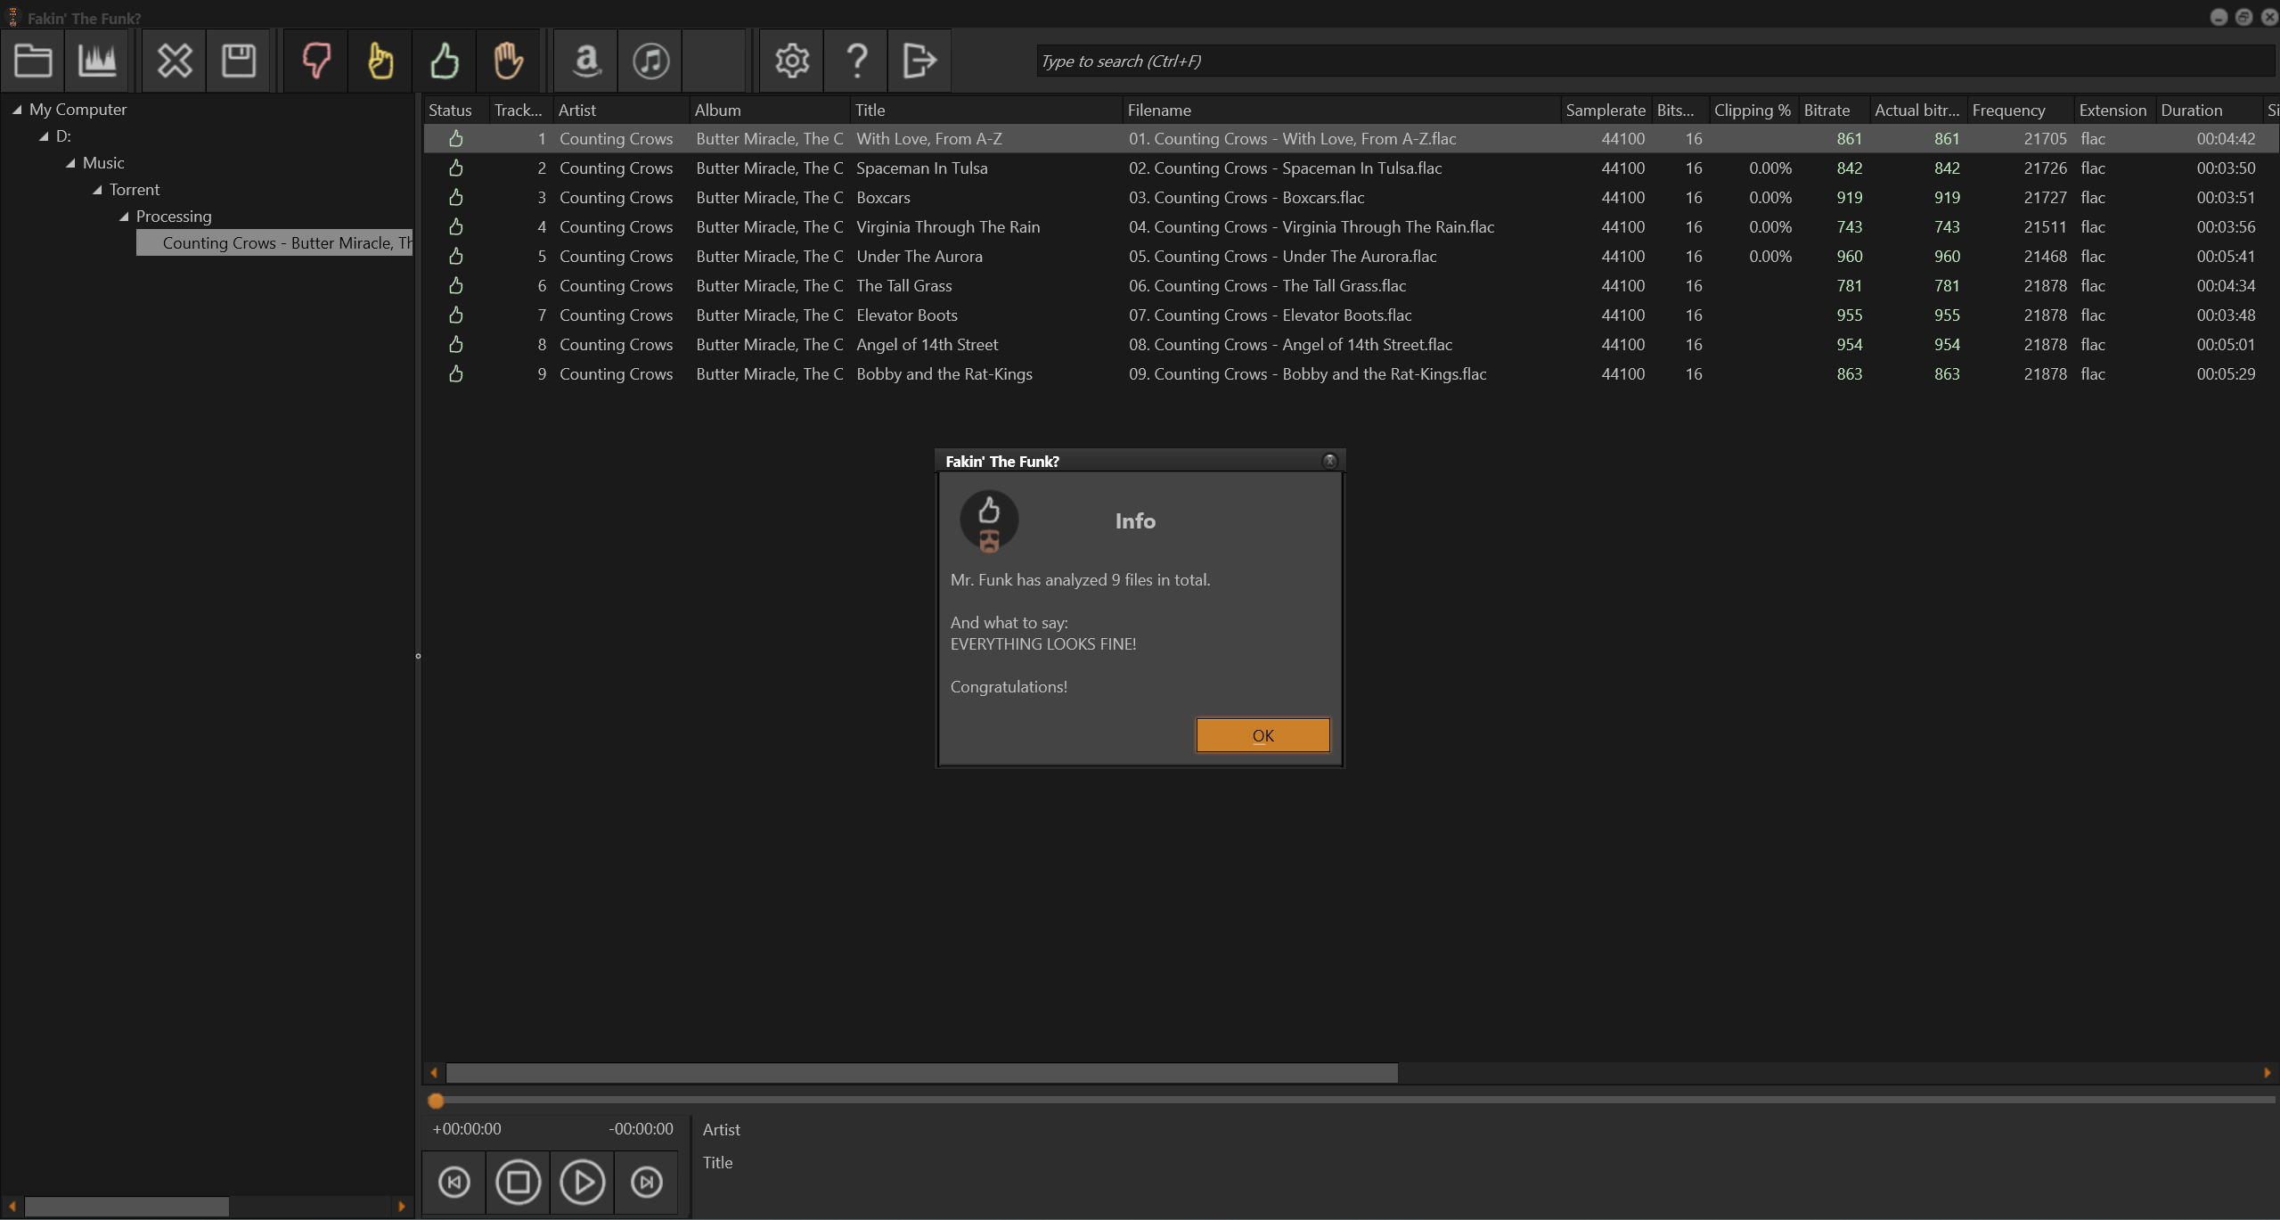Click the Amazon search icon
Viewport: 2280px width, 1220px height.
pos(586,61)
